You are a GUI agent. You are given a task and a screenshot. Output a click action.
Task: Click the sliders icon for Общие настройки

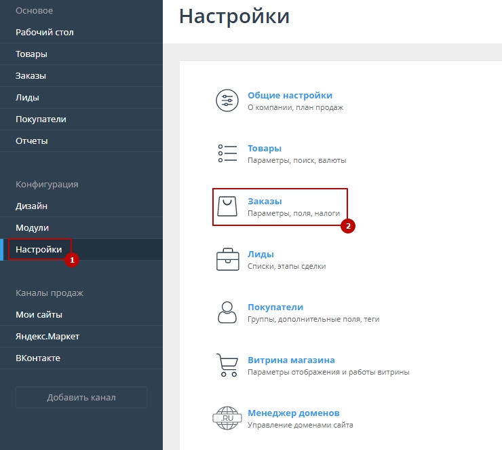227,100
